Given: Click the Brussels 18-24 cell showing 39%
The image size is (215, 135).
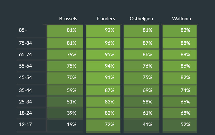Looking at the screenshot, I should tap(65, 113).
